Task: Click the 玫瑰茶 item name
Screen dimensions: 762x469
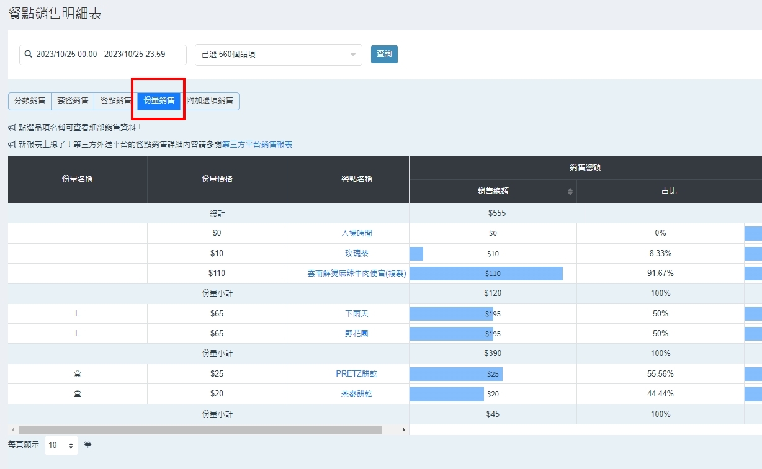Action: click(x=357, y=253)
